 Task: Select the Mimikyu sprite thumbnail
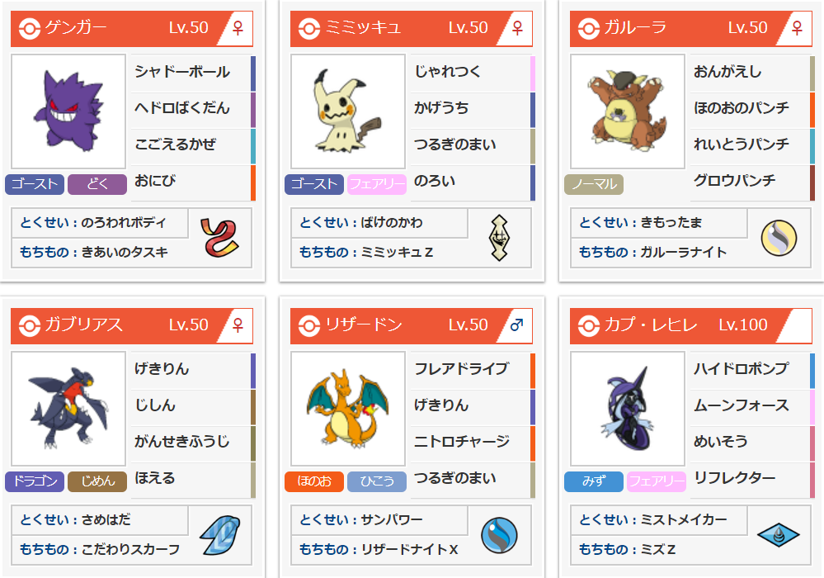click(x=348, y=111)
